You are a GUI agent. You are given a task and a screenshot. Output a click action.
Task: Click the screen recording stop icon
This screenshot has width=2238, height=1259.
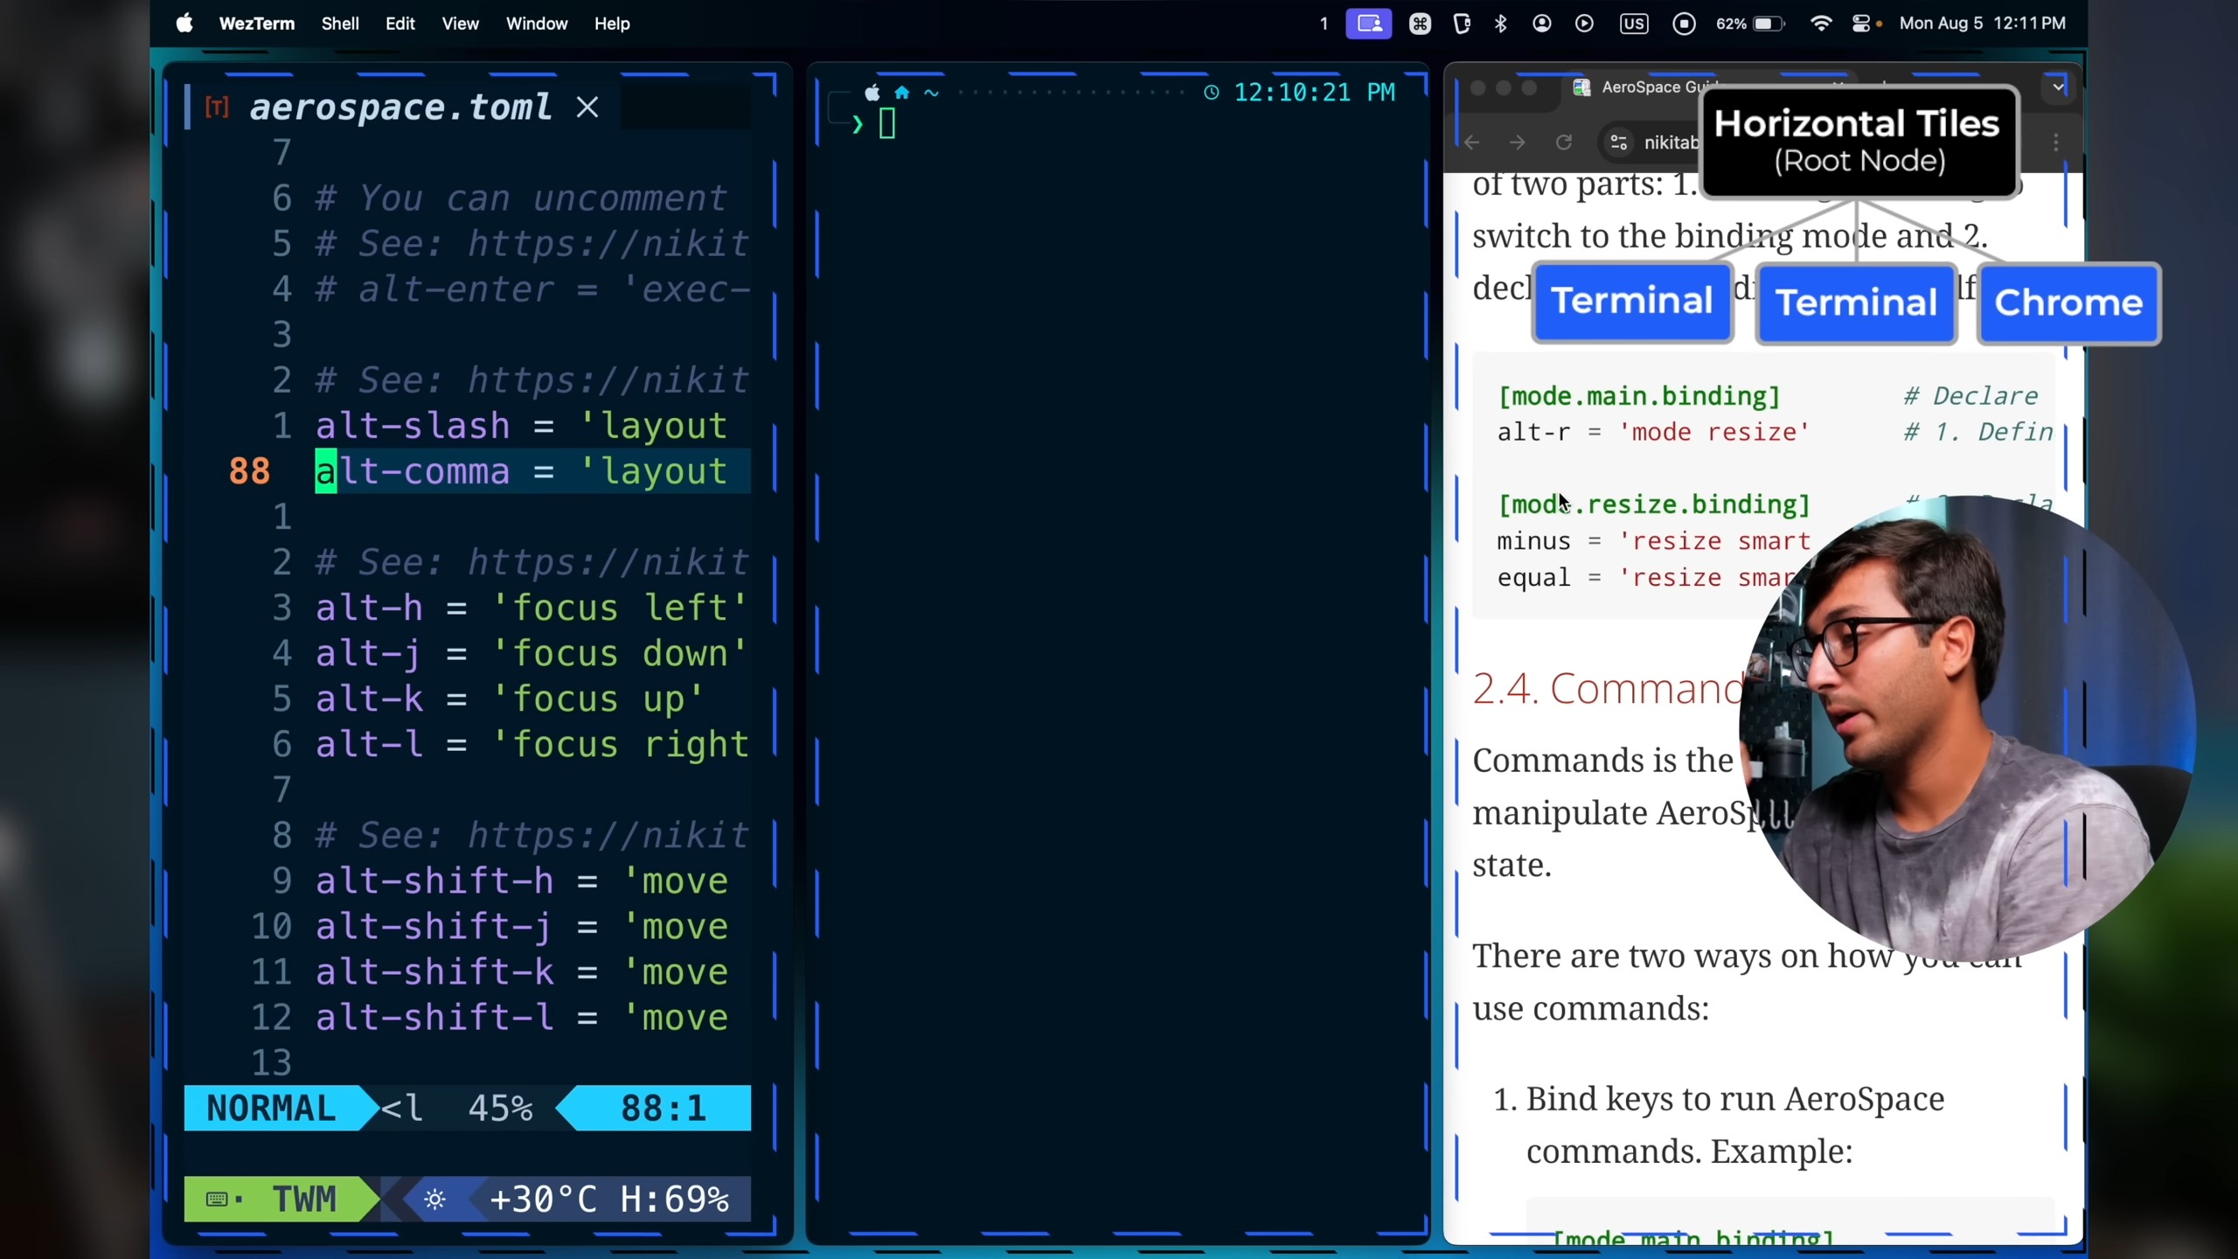coord(1684,24)
